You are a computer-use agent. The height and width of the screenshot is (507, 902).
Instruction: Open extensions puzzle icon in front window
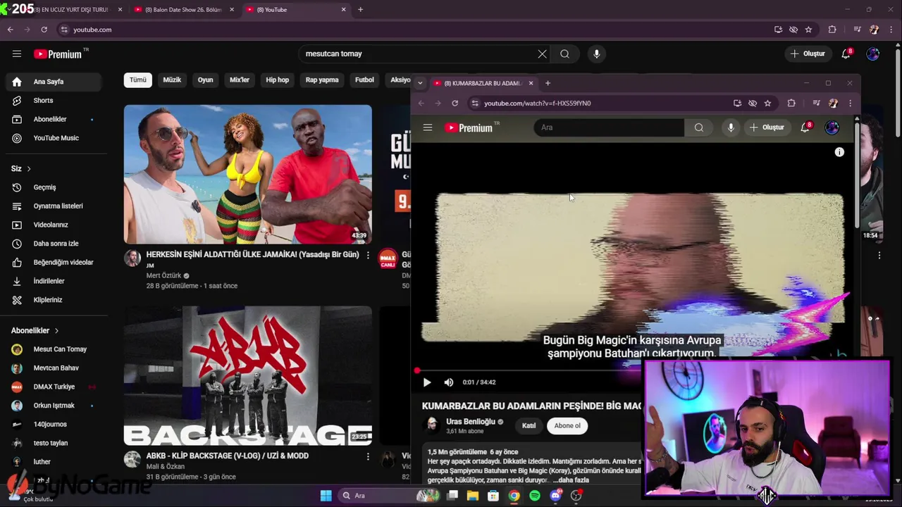coord(791,103)
